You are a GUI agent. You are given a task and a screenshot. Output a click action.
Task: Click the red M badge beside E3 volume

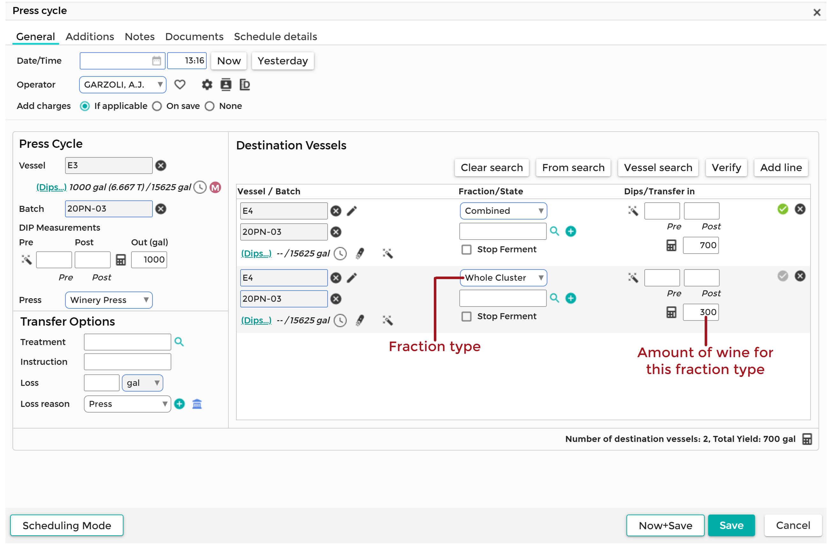click(x=216, y=188)
